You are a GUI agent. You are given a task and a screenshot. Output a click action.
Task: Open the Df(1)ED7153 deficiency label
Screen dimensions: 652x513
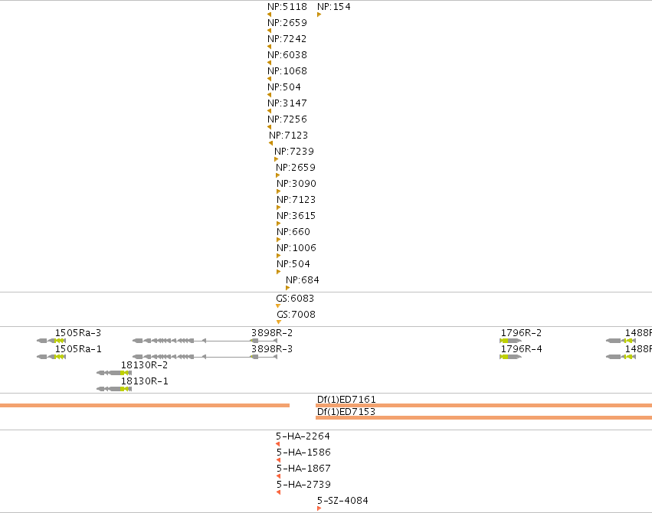pyautogui.click(x=346, y=412)
